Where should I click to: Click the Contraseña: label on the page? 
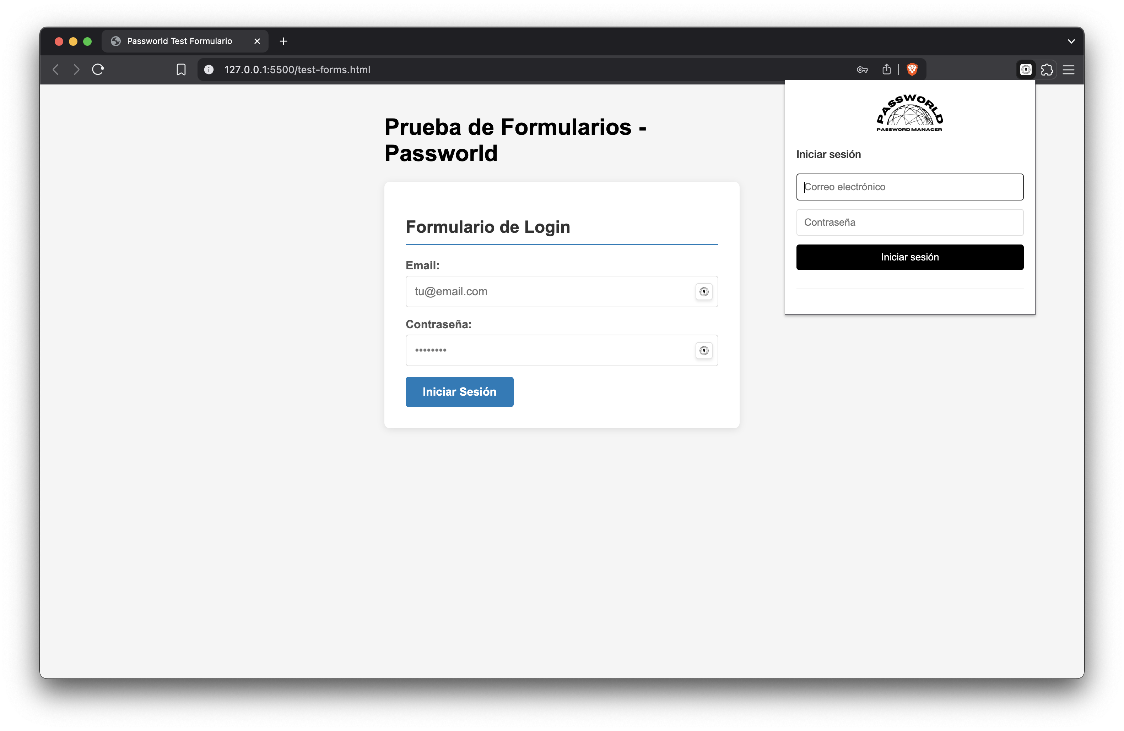pyautogui.click(x=438, y=324)
